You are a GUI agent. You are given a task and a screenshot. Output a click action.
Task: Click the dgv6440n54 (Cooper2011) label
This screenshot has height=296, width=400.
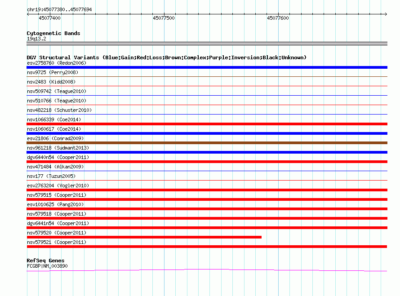click(x=58, y=157)
